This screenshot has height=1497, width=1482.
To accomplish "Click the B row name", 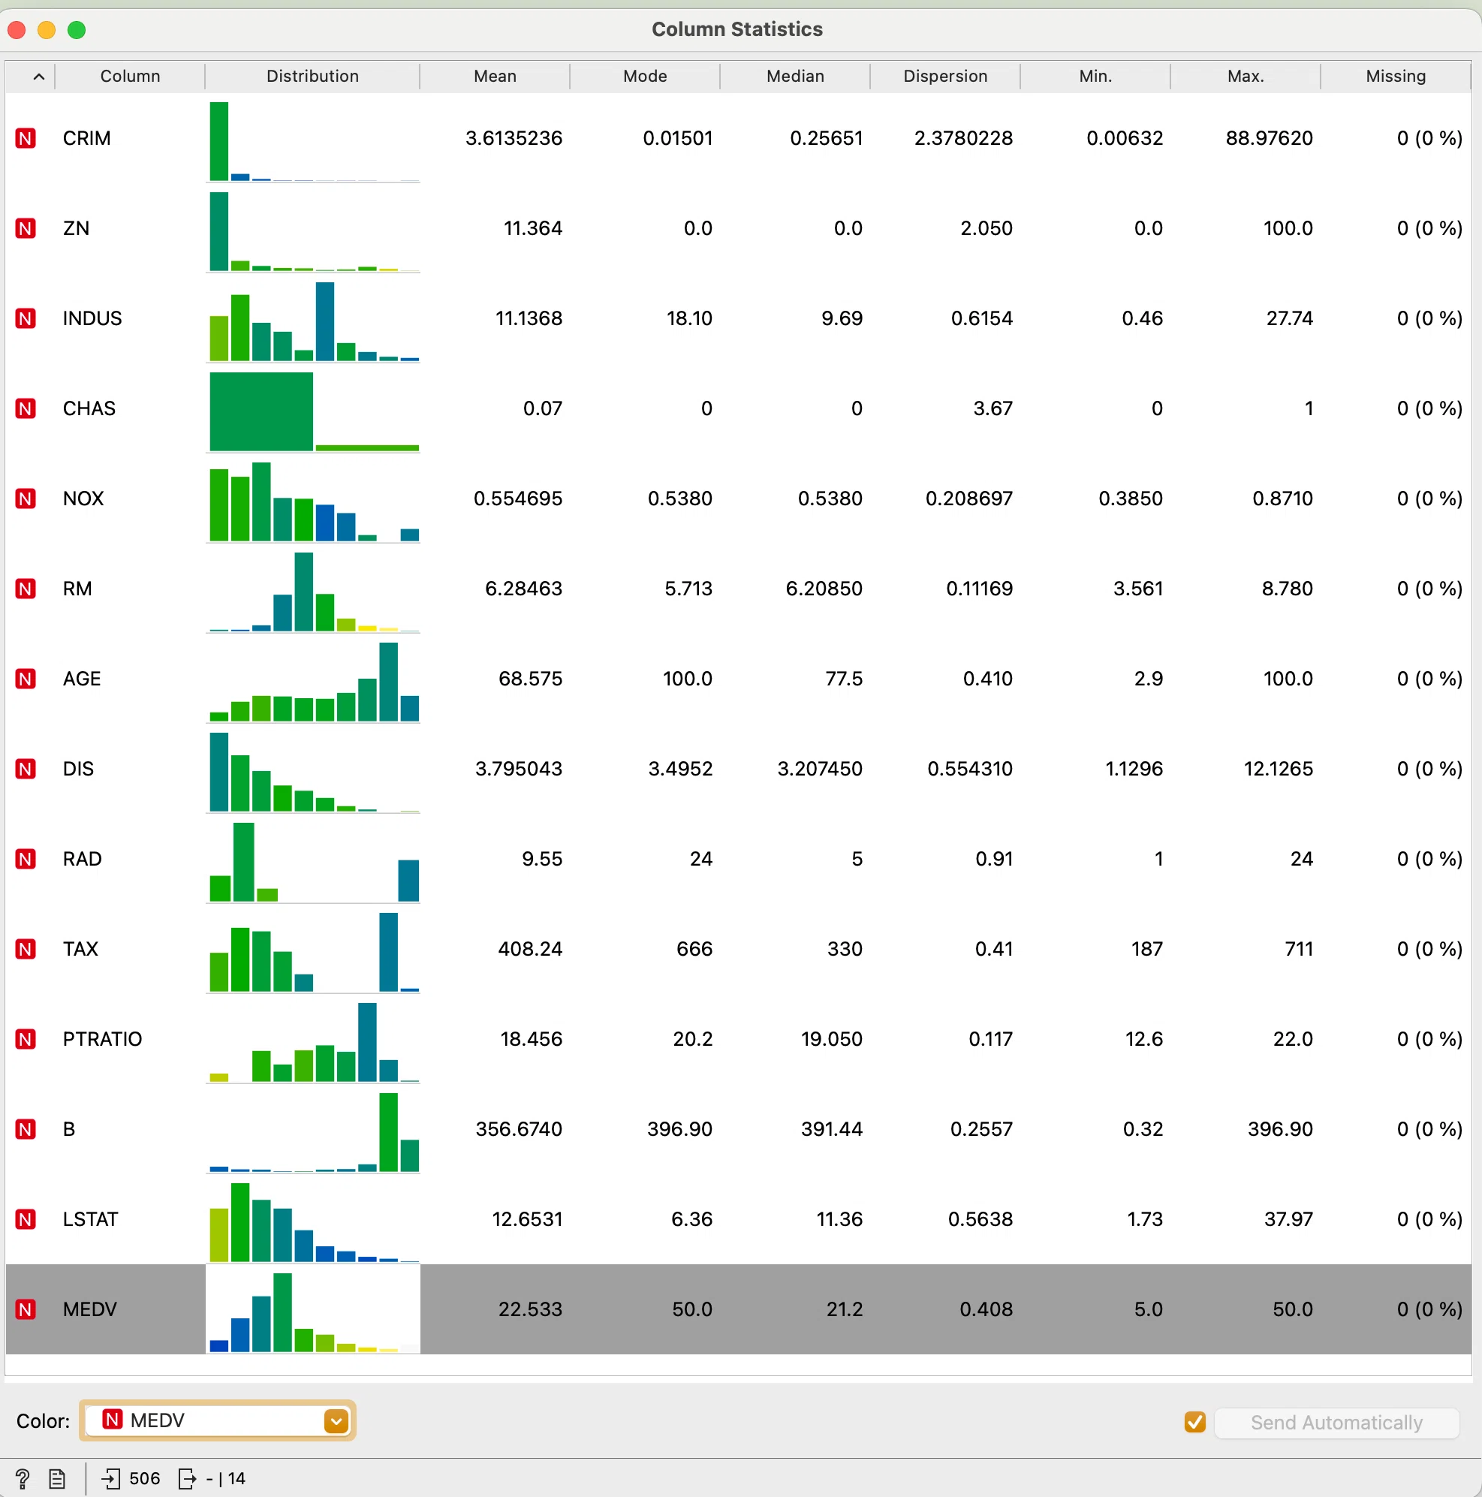I will [69, 1129].
